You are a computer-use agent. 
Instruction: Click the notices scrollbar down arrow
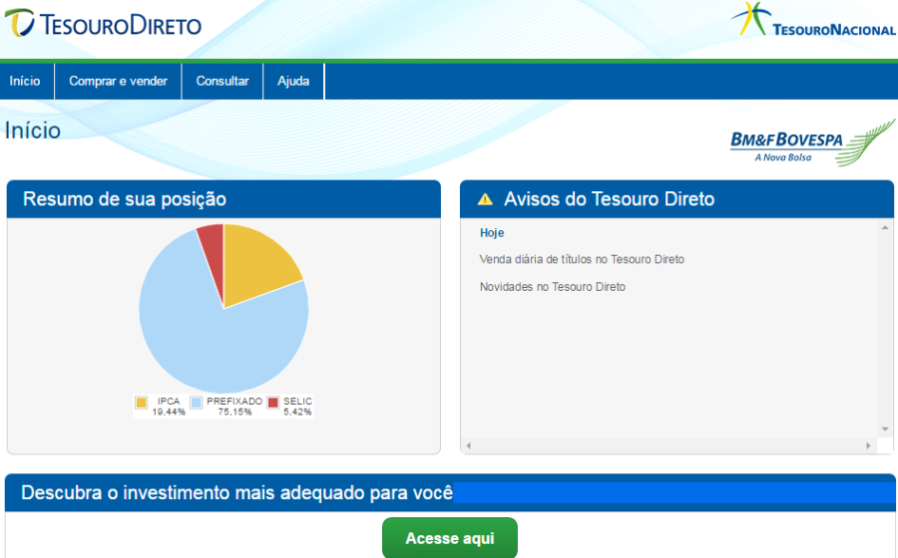pos(885,429)
